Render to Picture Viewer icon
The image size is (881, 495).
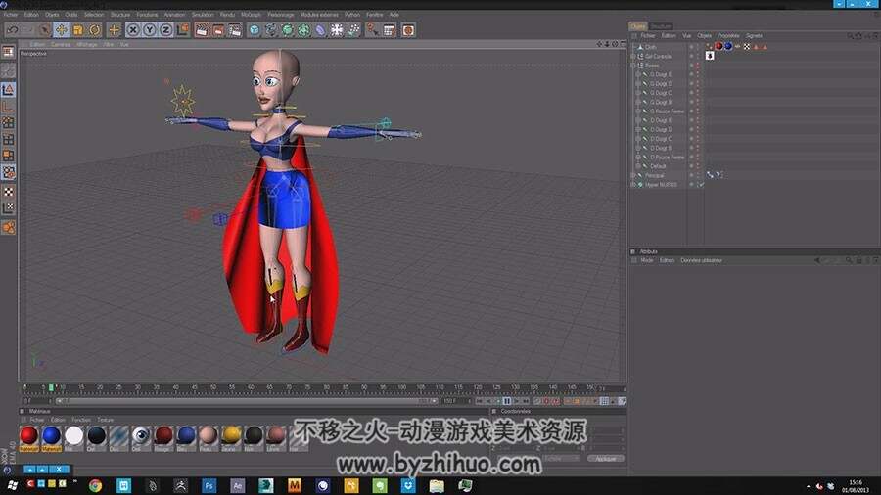pos(218,29)
